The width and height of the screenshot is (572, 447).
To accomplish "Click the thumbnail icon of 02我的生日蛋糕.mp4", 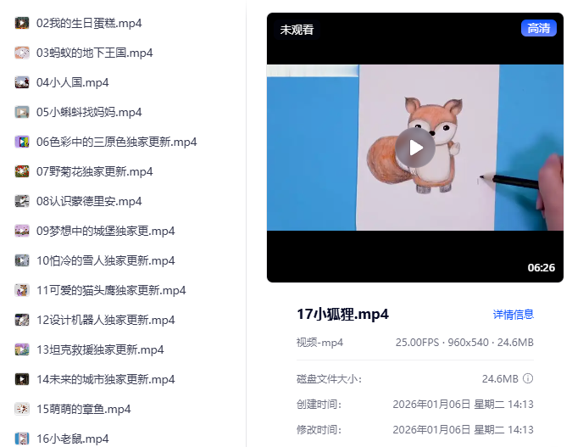I will 22,23.
